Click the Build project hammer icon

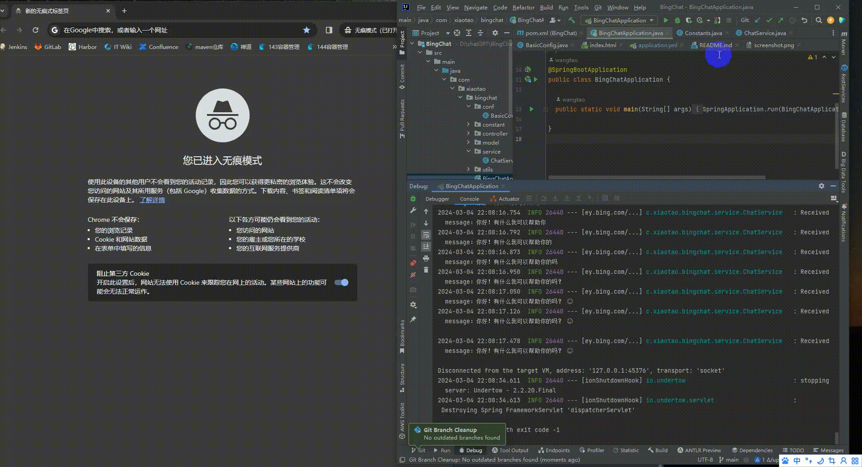tap(572, 20)
